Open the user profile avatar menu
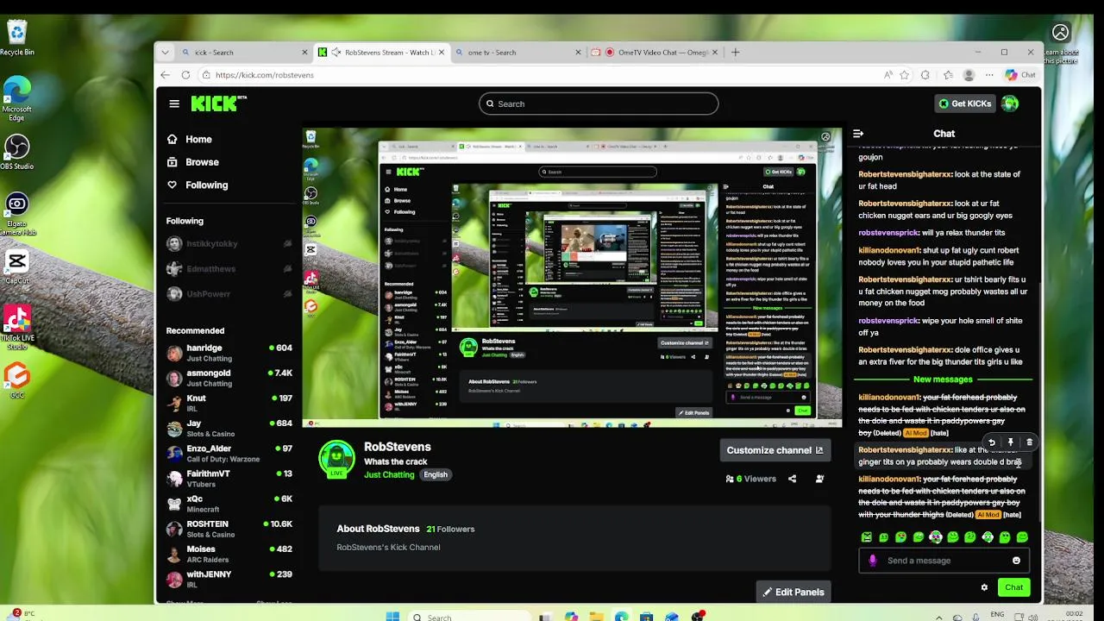This screenshot has width=1104, height=621. point(1010,103)
